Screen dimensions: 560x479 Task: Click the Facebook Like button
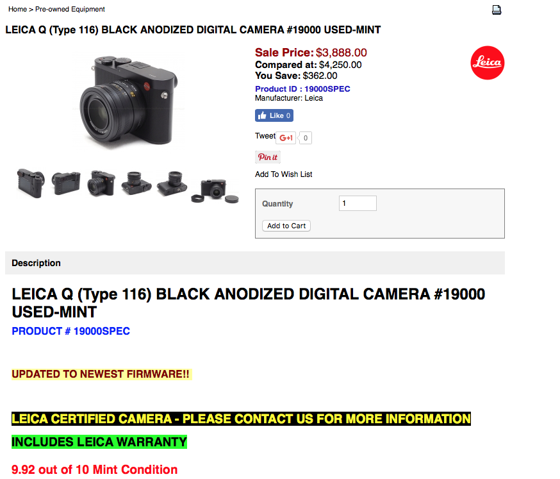pos(274,115)
